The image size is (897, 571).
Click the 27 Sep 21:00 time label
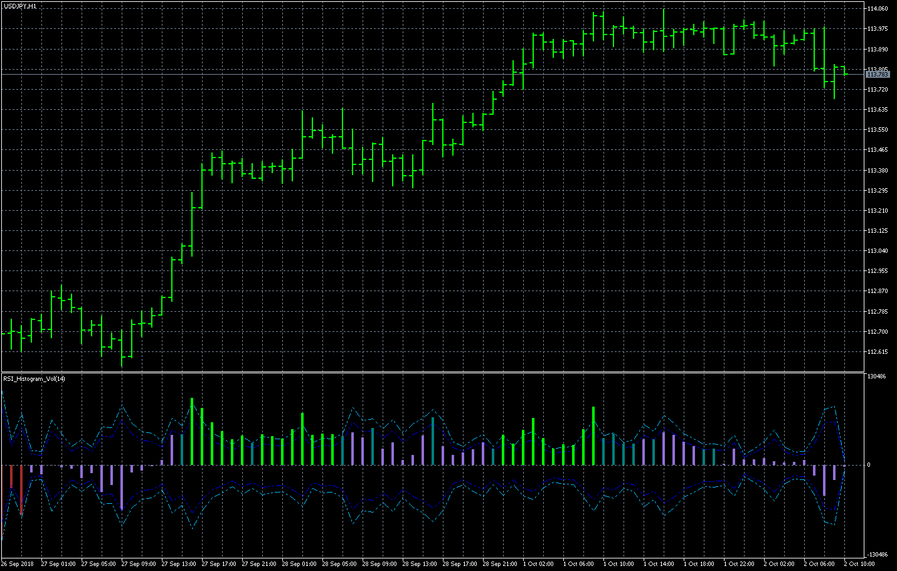[x=259, y=564]
